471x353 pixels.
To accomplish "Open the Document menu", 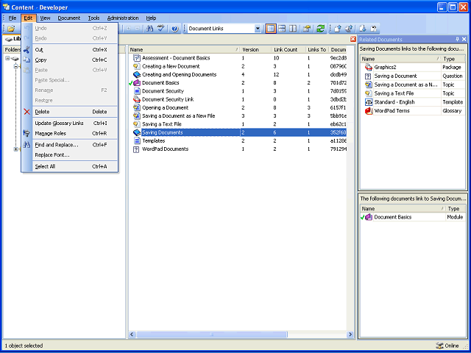I will (69, 18).
